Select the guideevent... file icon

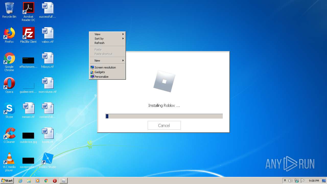[28, 87]
